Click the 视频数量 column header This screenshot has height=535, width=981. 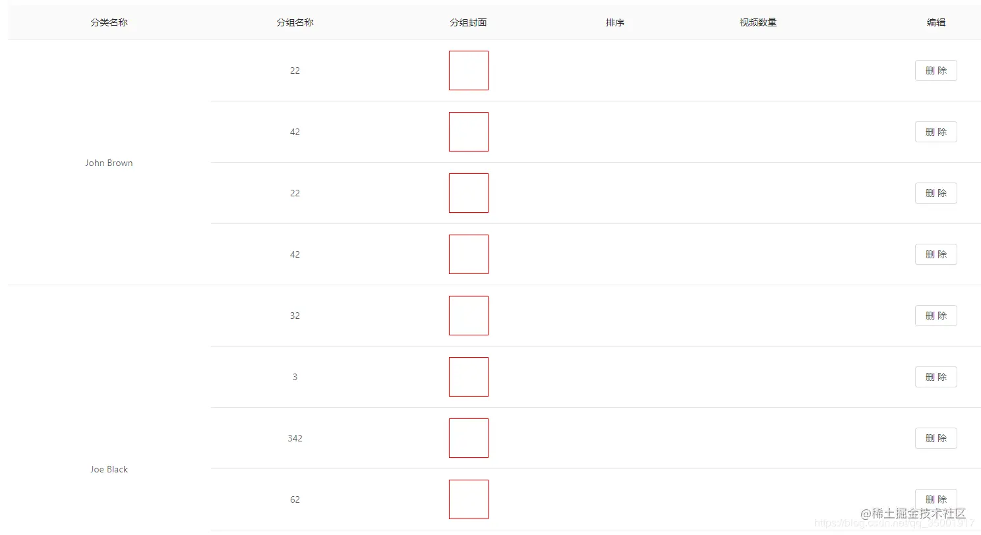pyautogui.click(x=758, y=22)
